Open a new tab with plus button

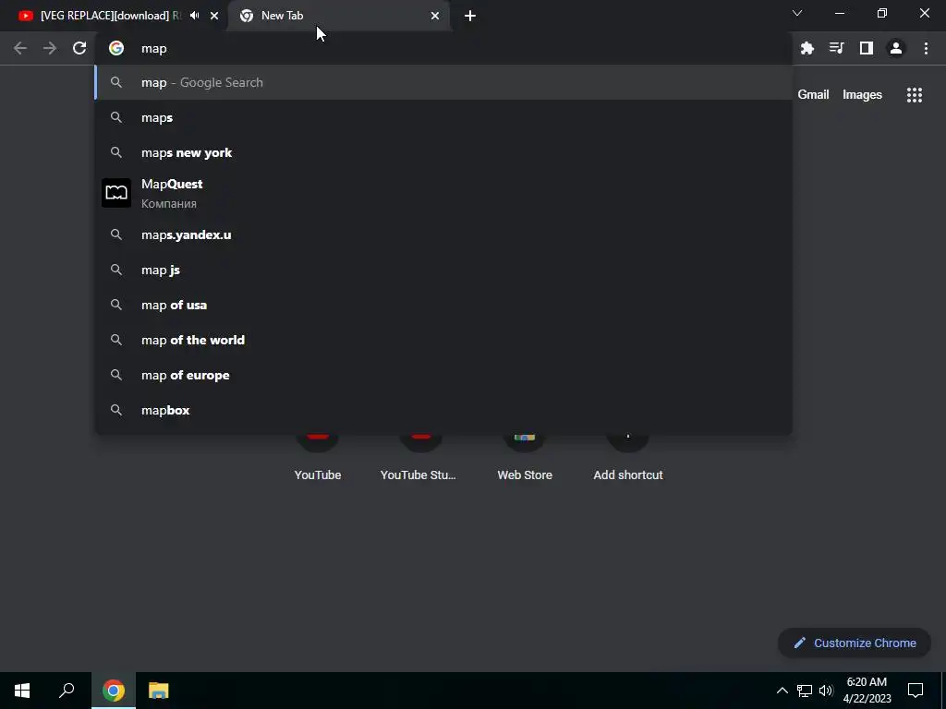(x=470, y=16)
